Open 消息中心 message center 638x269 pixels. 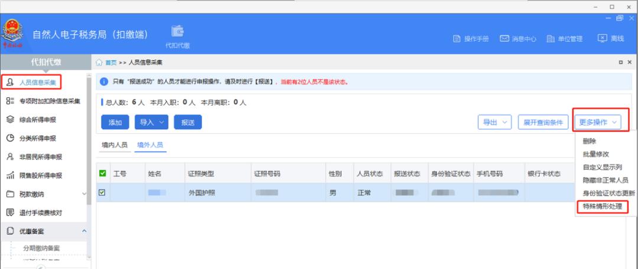point(518,39)
